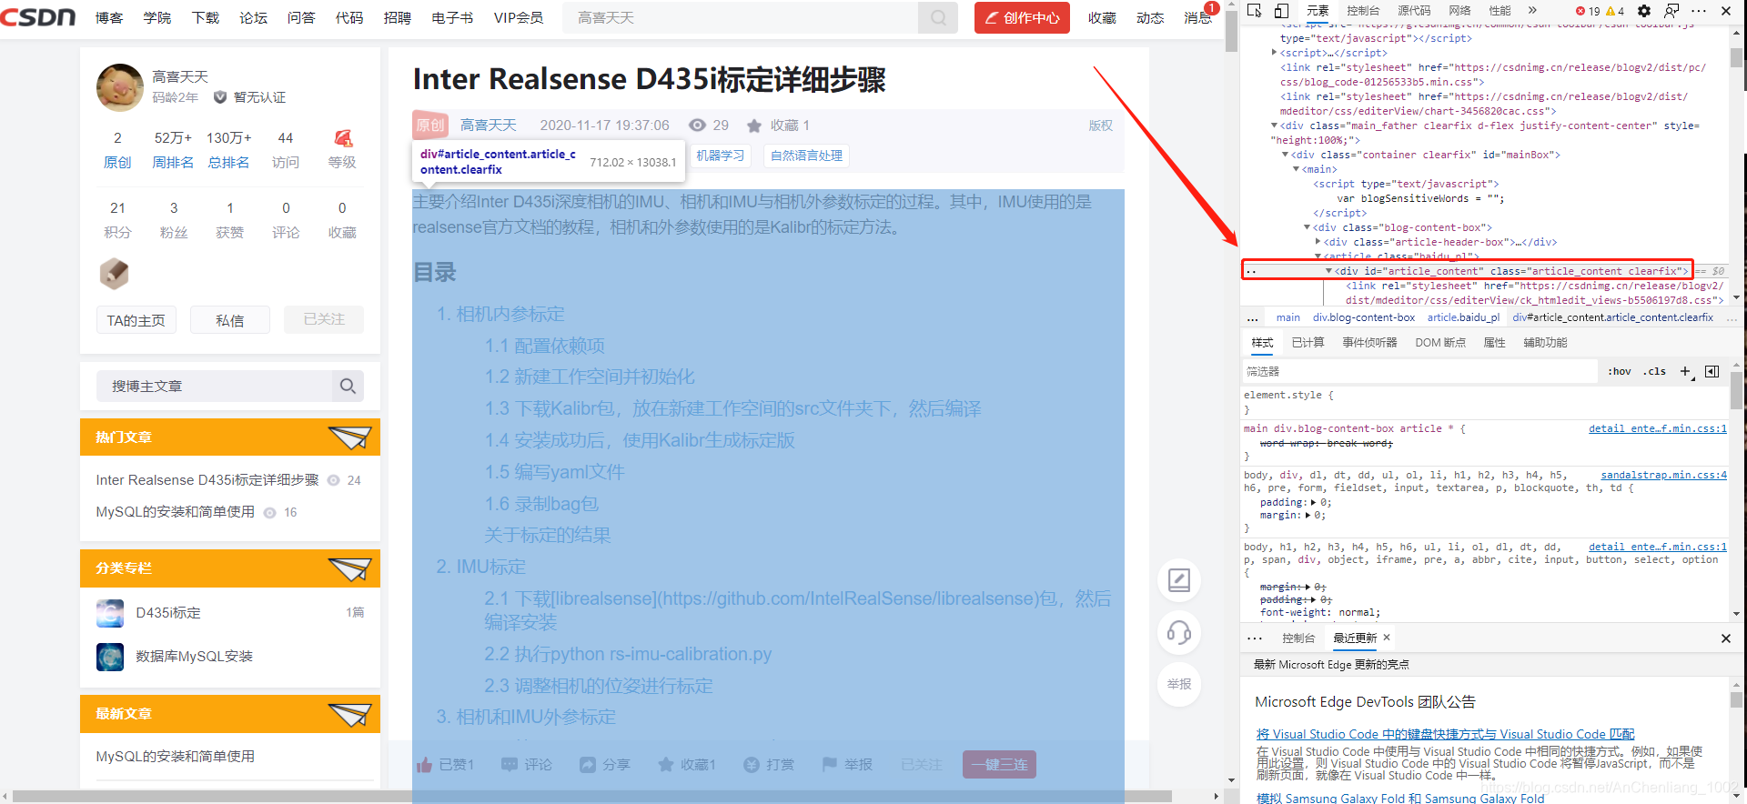Switch to DevTools 网络 tab
Image resolution: width=1747 pixels, height=804 pixels.
coord(1460,11)
